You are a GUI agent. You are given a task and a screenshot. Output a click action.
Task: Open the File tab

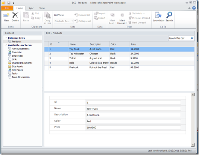click(7, 8)
